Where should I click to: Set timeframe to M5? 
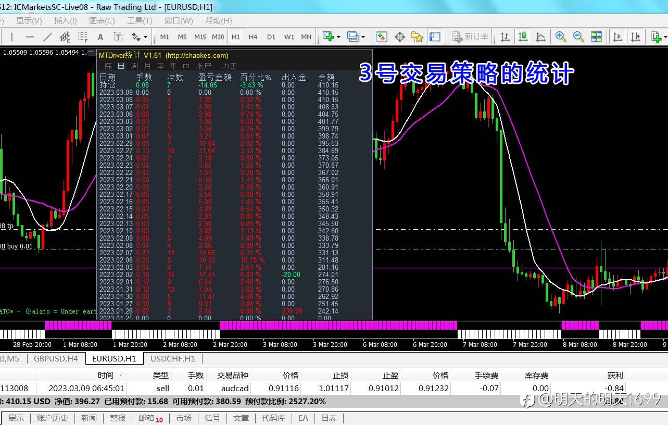coord(182,37)
